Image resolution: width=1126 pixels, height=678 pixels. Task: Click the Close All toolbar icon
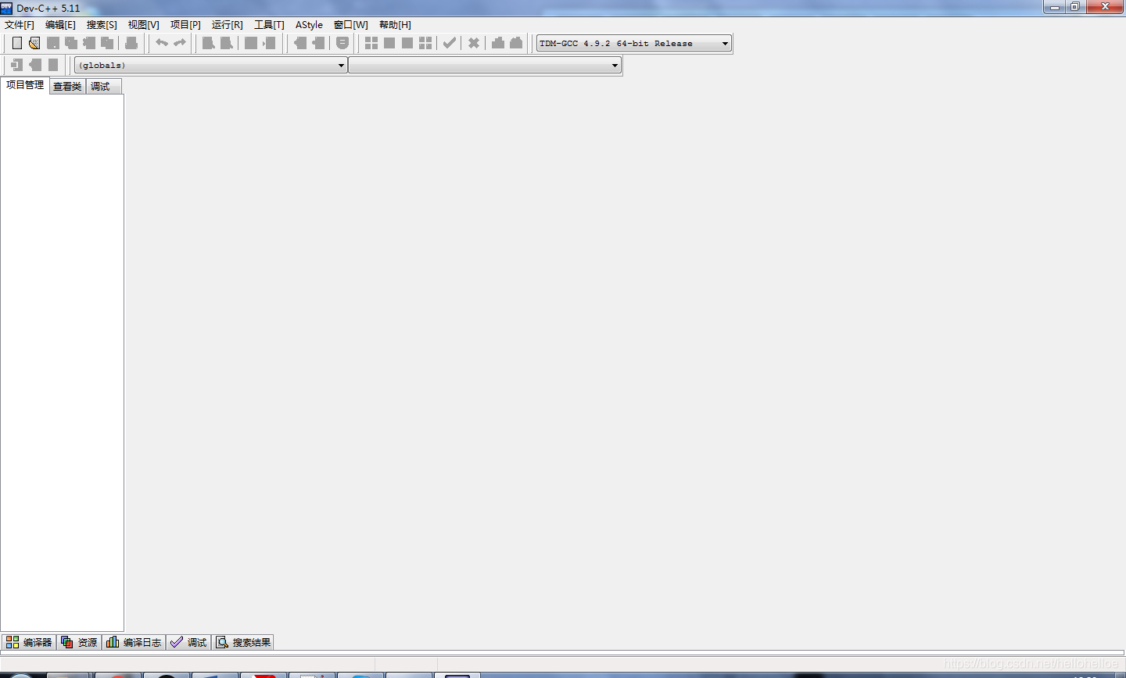tap(107, 43)
